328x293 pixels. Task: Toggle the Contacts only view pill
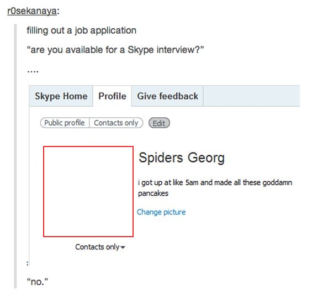116,123
